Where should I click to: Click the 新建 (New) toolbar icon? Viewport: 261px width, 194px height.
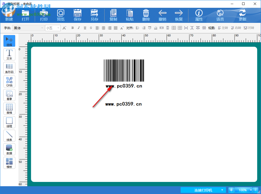pos(9,15)
